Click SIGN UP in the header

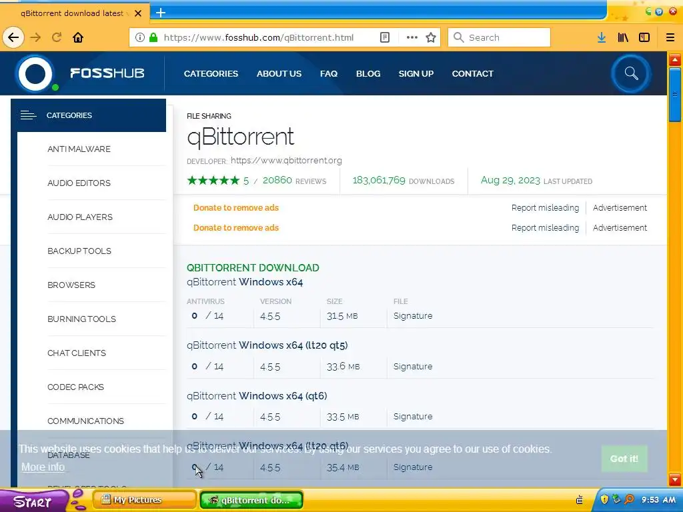pos(416,73)
